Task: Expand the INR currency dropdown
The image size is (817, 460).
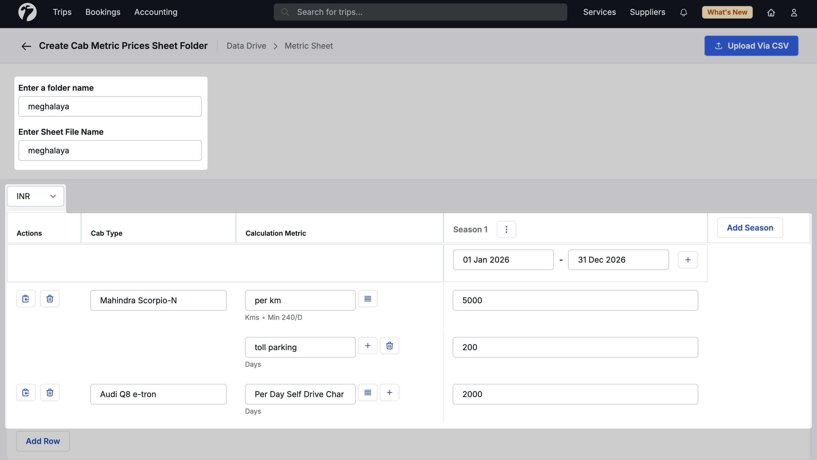Action: click(x=36, y=196)
